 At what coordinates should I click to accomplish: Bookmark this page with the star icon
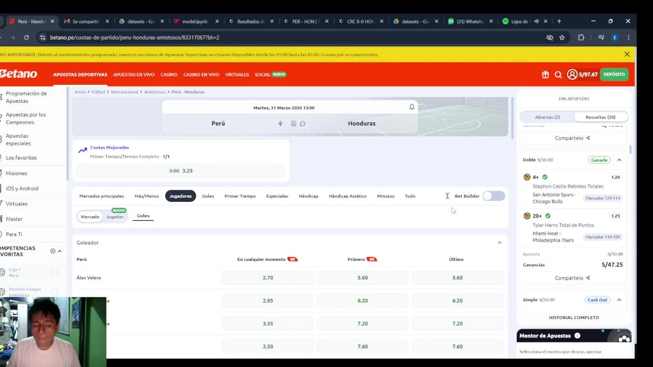pos(562,37)
